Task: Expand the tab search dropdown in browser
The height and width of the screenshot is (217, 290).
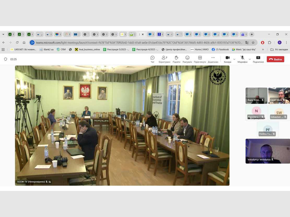Action: point(3,34)
